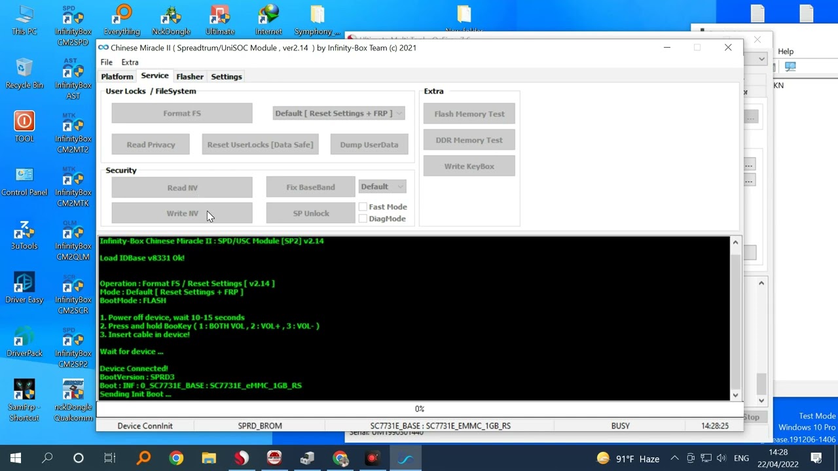Image resolution: width=838 pixels, height=471 pixels.
Task: Click the Format FS button
Action: tap(182, 113)
